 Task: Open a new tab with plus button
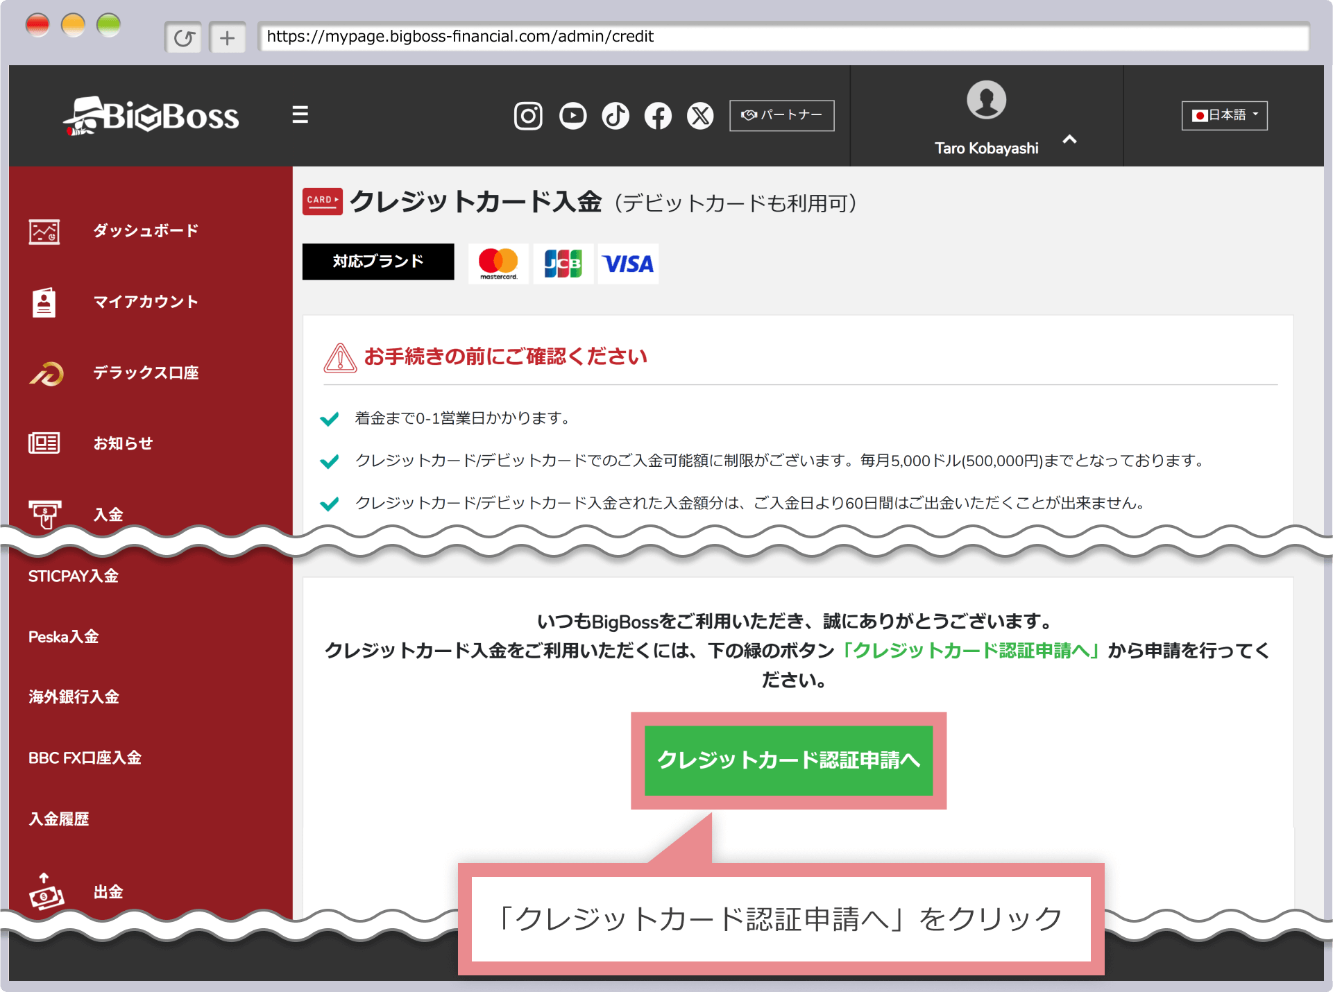(227, 37)
